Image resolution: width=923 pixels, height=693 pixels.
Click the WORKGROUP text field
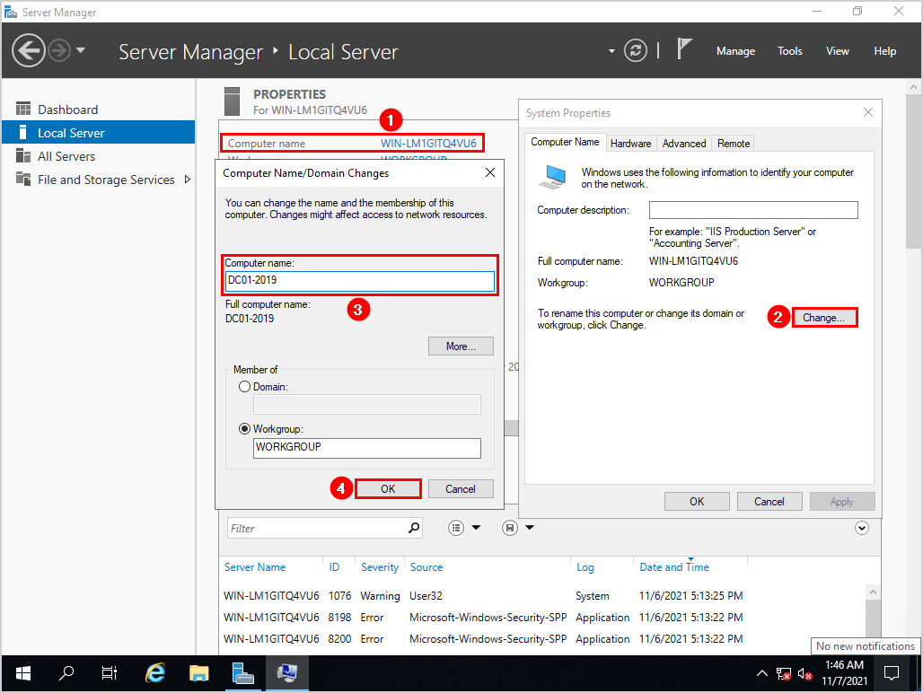point(366,448)
